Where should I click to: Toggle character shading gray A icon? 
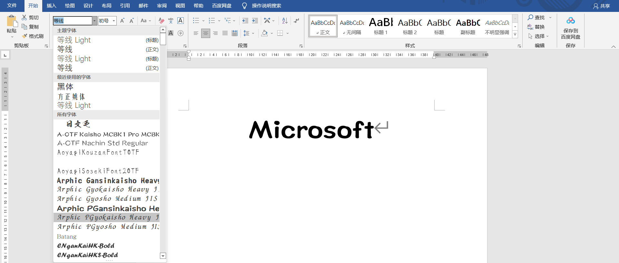pos(171,33)
